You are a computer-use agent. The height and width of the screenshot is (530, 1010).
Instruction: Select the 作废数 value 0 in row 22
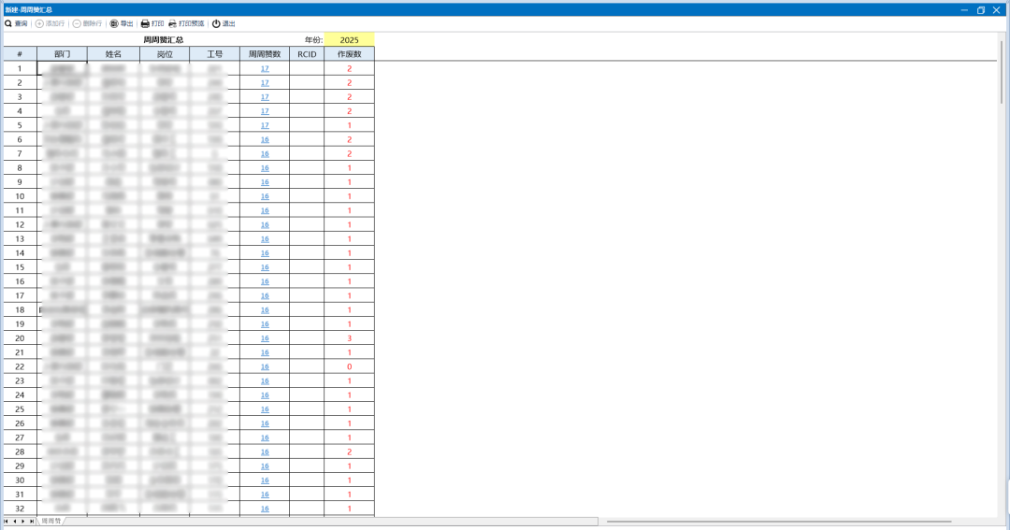349,366
